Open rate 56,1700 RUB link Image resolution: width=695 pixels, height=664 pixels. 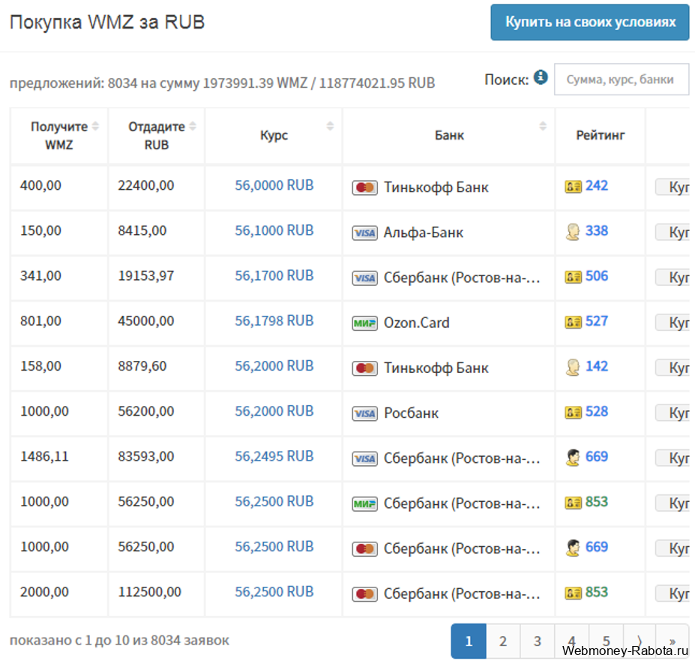point(274,276)
